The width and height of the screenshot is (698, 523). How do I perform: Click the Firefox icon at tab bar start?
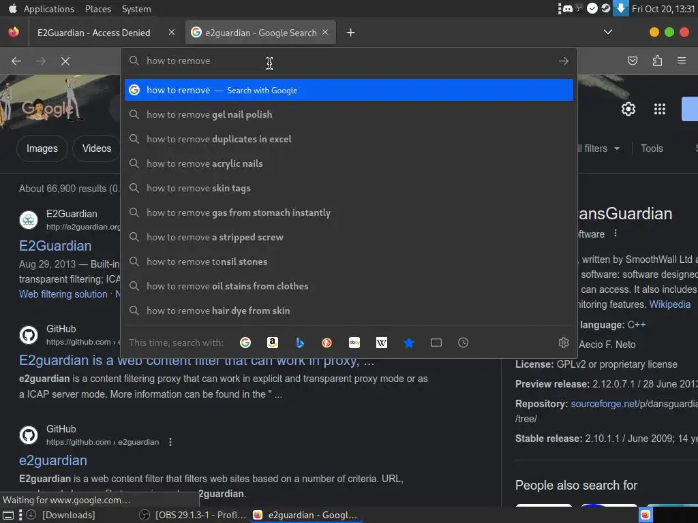tap(14, 32)
